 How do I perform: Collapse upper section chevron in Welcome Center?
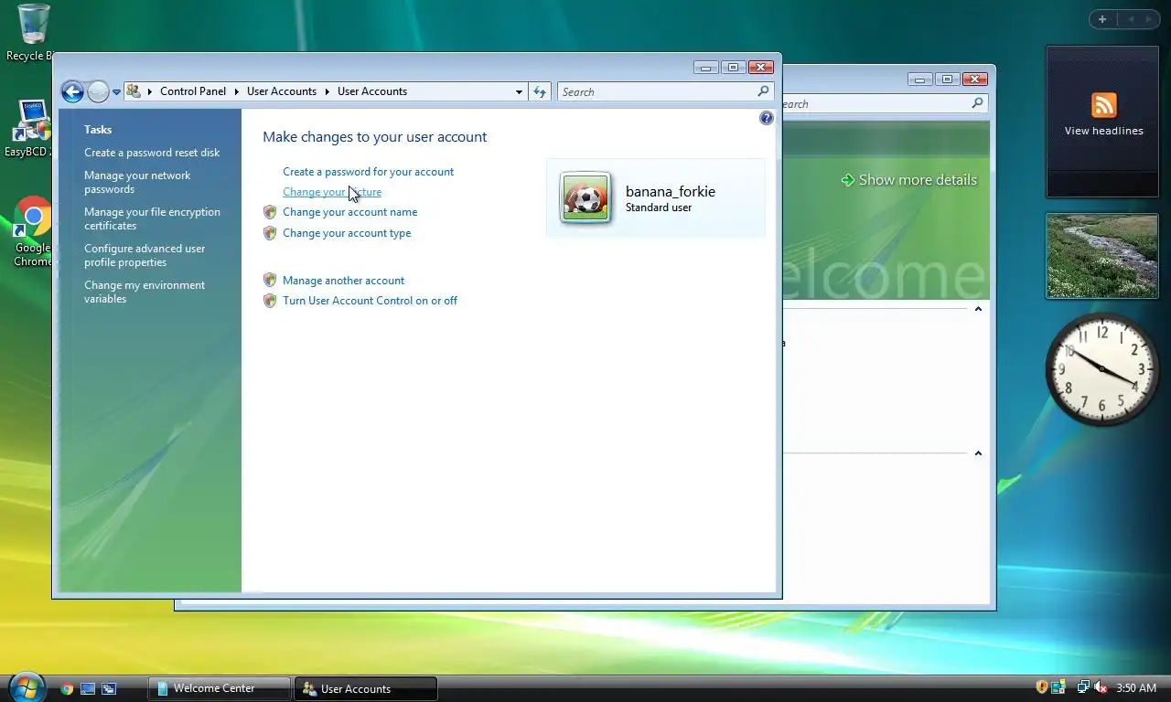978,309
